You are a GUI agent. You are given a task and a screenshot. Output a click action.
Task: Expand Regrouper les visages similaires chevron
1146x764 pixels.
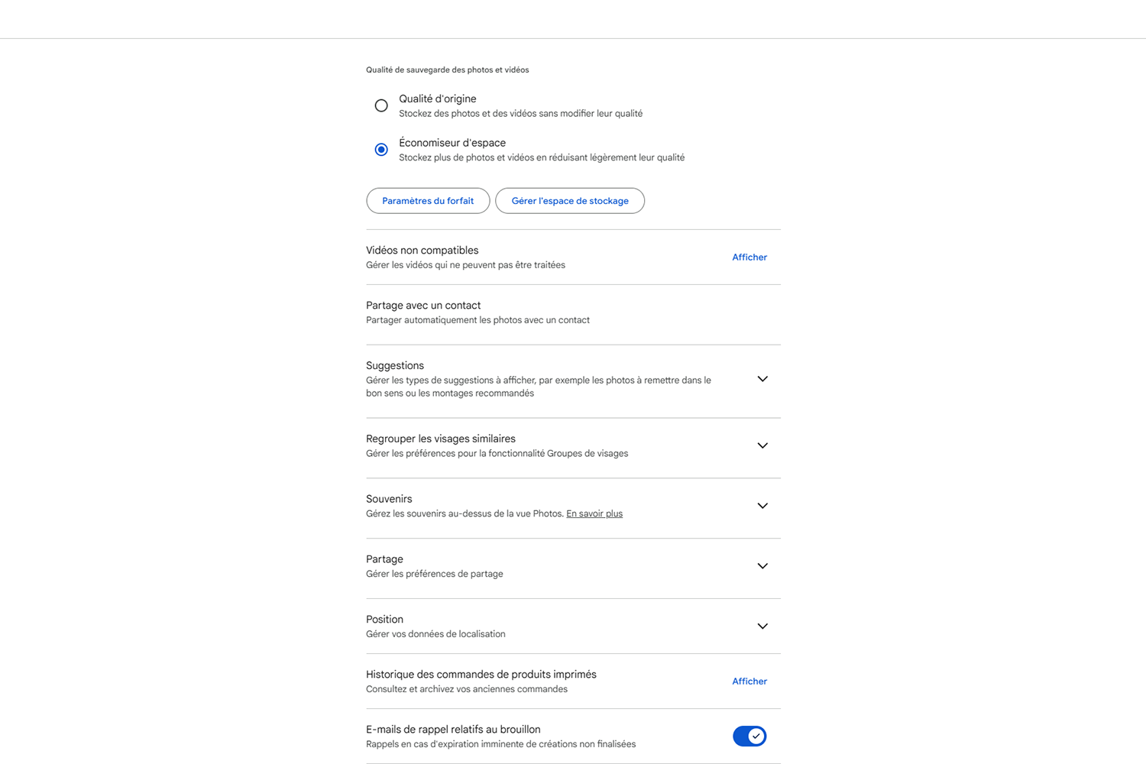point(762,445)
